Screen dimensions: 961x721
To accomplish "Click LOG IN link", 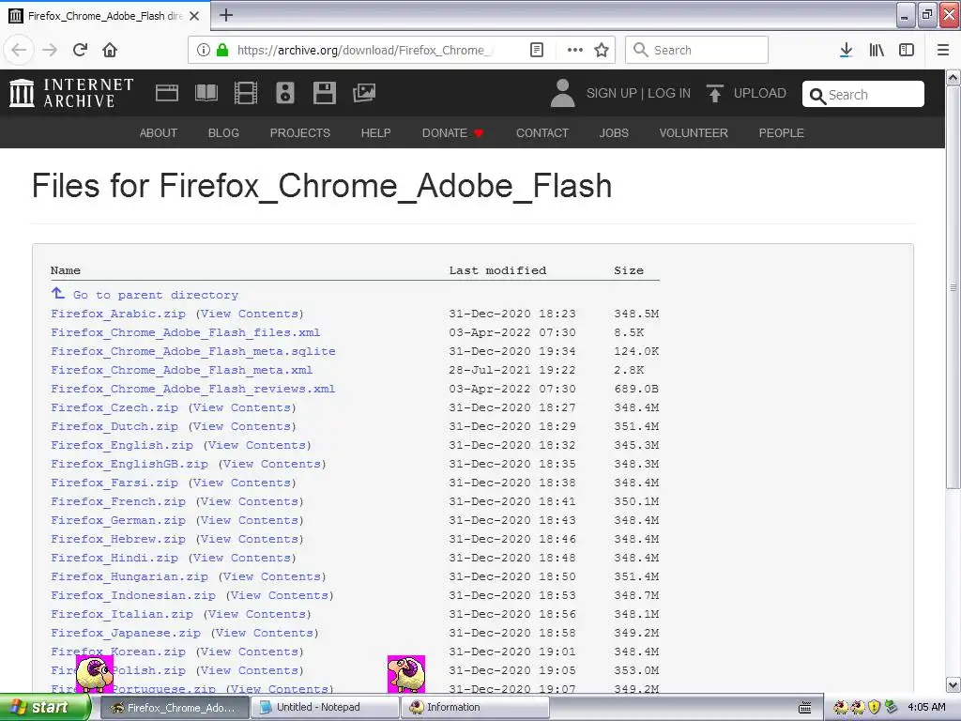I will 669,93.
